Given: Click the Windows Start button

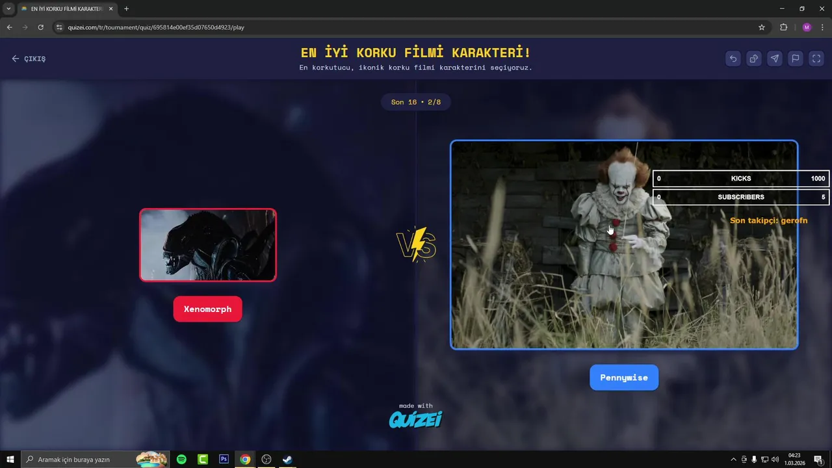Looking at the screenshot, I should (x=10, y=460).
